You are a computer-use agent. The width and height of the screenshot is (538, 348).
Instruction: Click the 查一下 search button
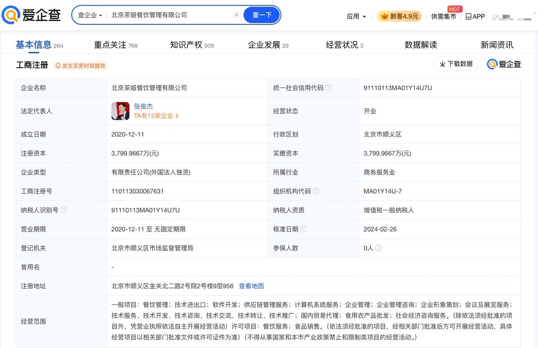262,15
